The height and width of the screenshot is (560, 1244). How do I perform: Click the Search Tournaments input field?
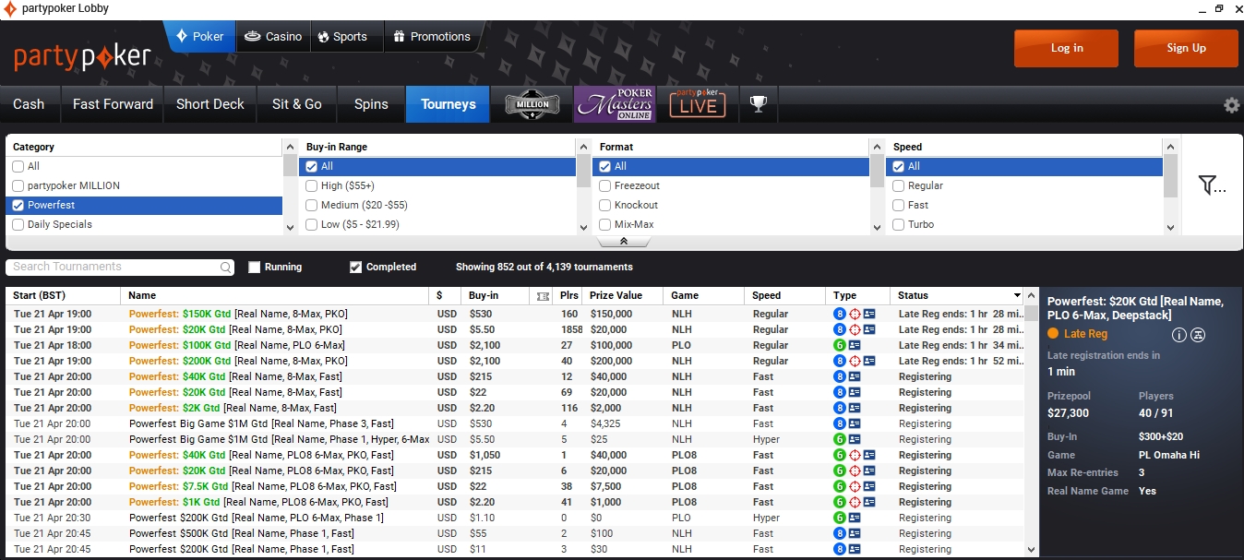coord(114,268)
